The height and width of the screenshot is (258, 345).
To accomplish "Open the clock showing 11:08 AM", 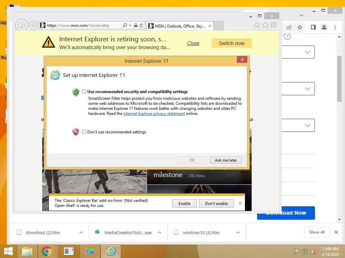I will point(330,252).
